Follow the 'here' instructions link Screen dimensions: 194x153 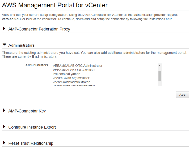169,19
